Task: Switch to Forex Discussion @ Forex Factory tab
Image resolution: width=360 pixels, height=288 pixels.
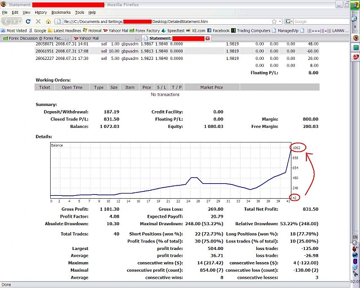Action: click(36, 38)
